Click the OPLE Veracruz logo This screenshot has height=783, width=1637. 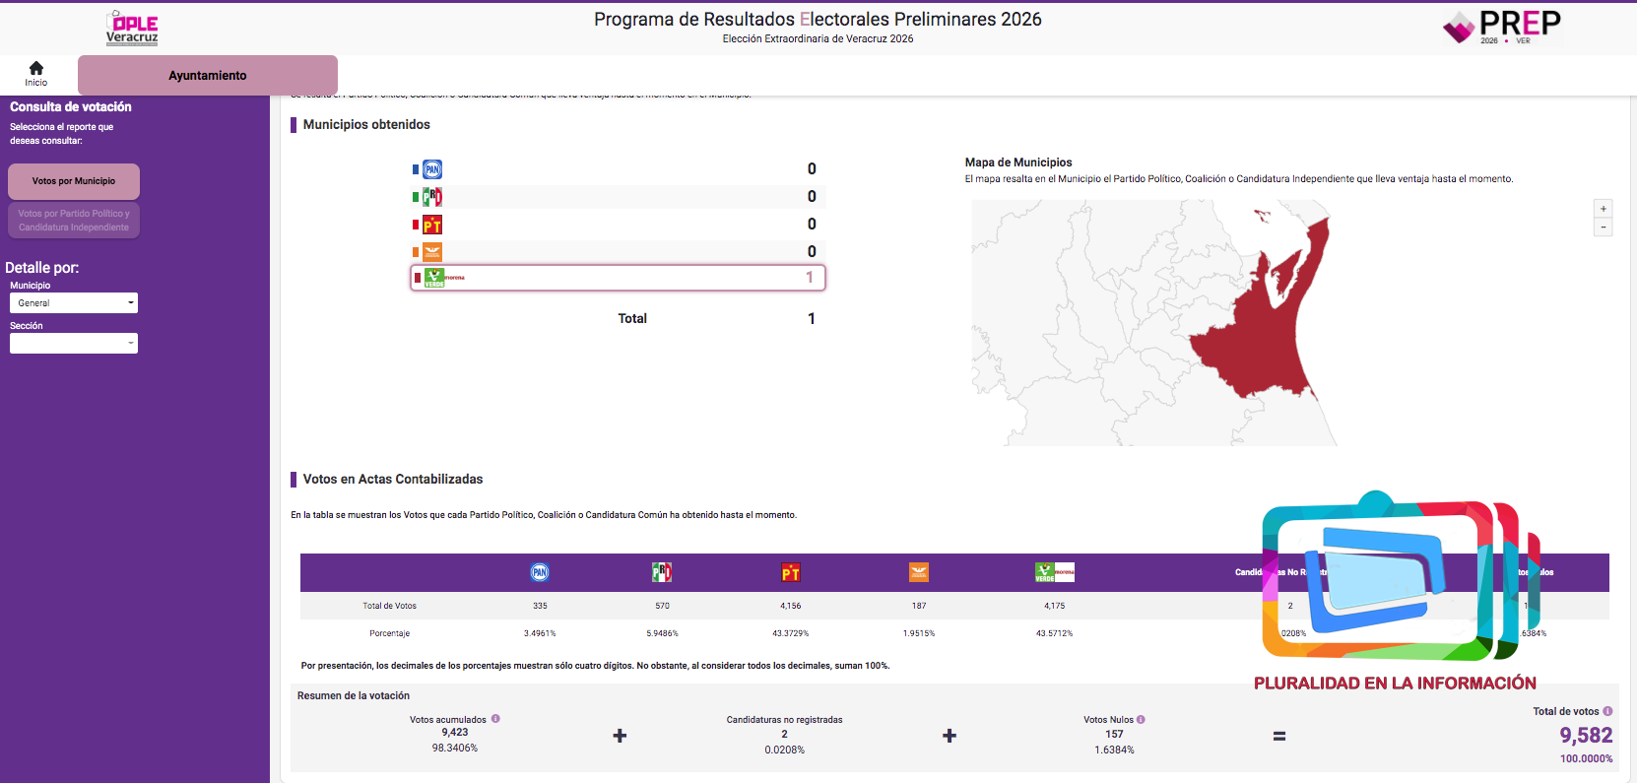pos(132,28)
